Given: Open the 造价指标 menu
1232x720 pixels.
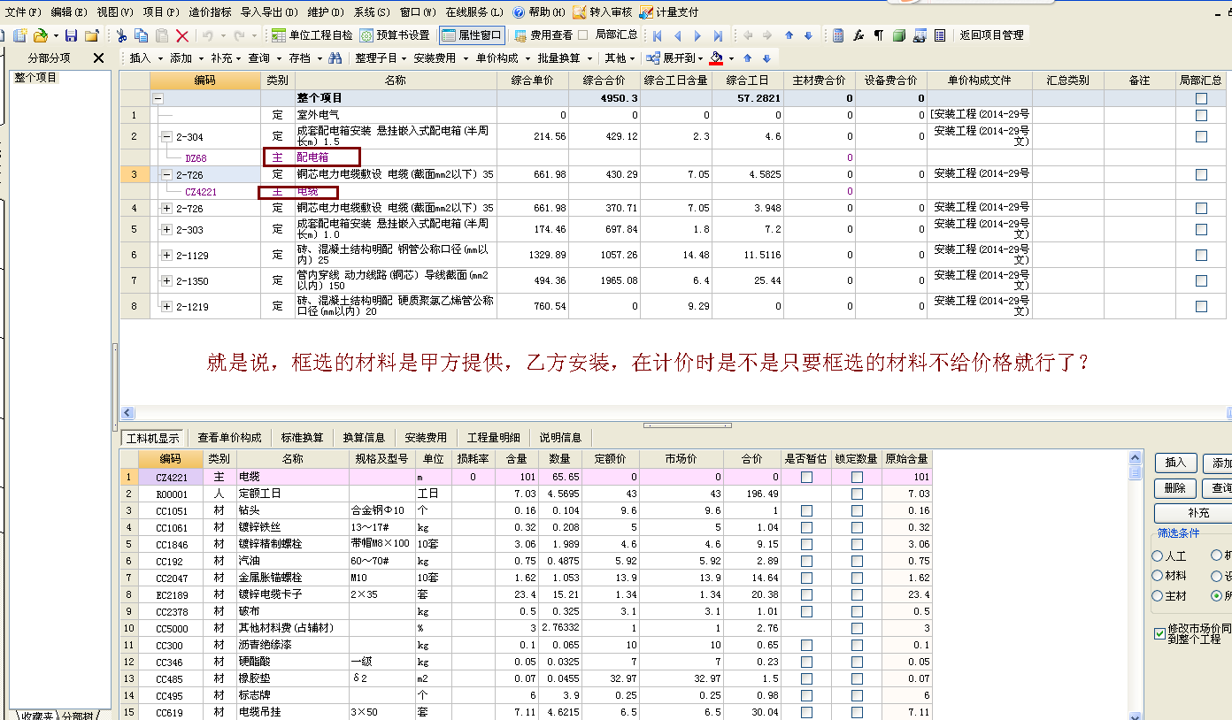Looking at the screenshot, I should pyautogui.click(x=211, y=12).
